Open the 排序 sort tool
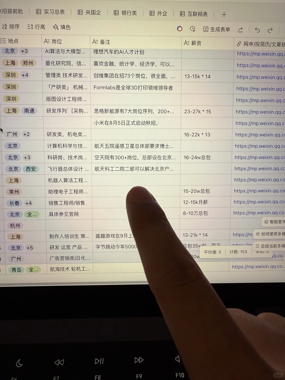 (11, 26)
